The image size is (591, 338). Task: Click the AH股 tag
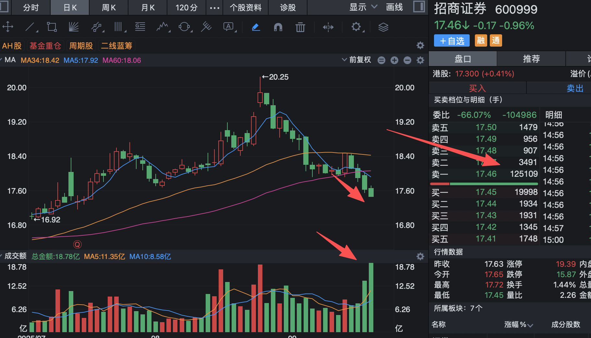[x=12, y=46]
